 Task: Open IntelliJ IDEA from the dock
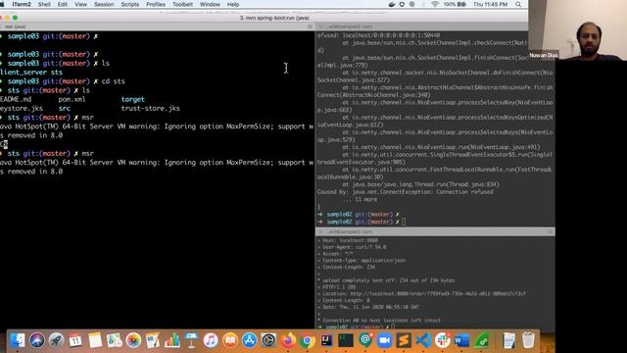pos(326,340)
